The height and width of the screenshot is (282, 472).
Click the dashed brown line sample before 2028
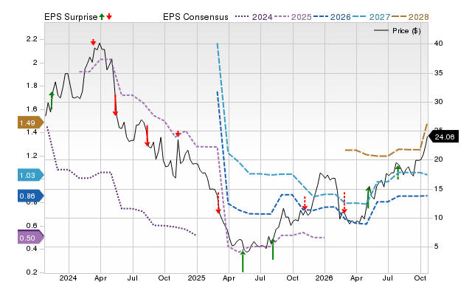pos(400,16)
